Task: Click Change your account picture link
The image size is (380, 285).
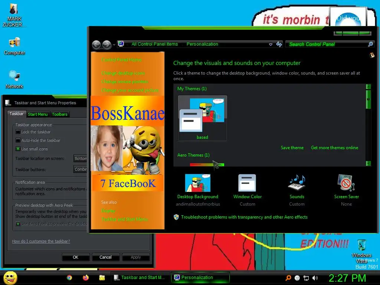Action: (x=130, y=90)
